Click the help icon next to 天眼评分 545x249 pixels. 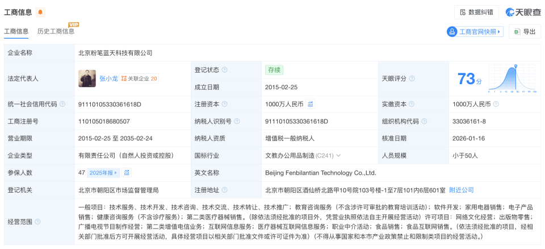(412, 78)
